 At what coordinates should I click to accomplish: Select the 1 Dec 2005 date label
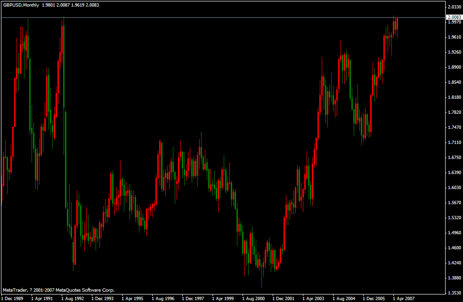click(x=374, y=298)
